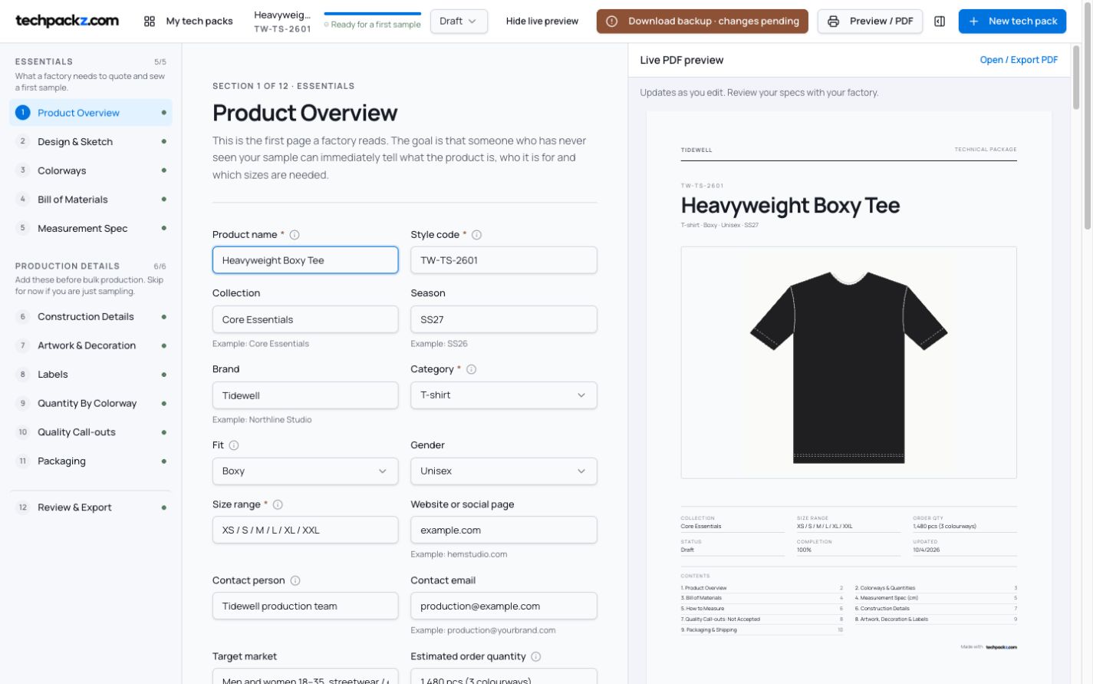Screen dimensions: 1093x684
Task: Open the Draft status dropdown
Action: 459,21
